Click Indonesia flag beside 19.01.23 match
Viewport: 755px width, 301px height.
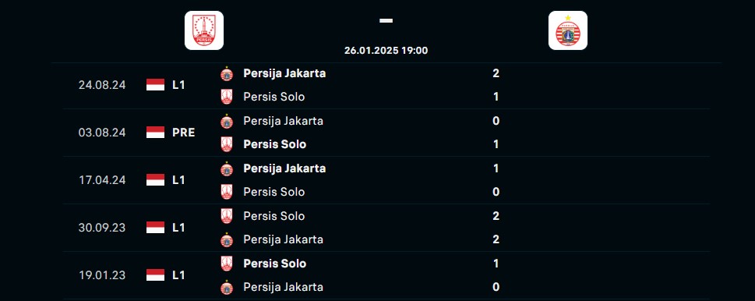(x=156, y=275)
